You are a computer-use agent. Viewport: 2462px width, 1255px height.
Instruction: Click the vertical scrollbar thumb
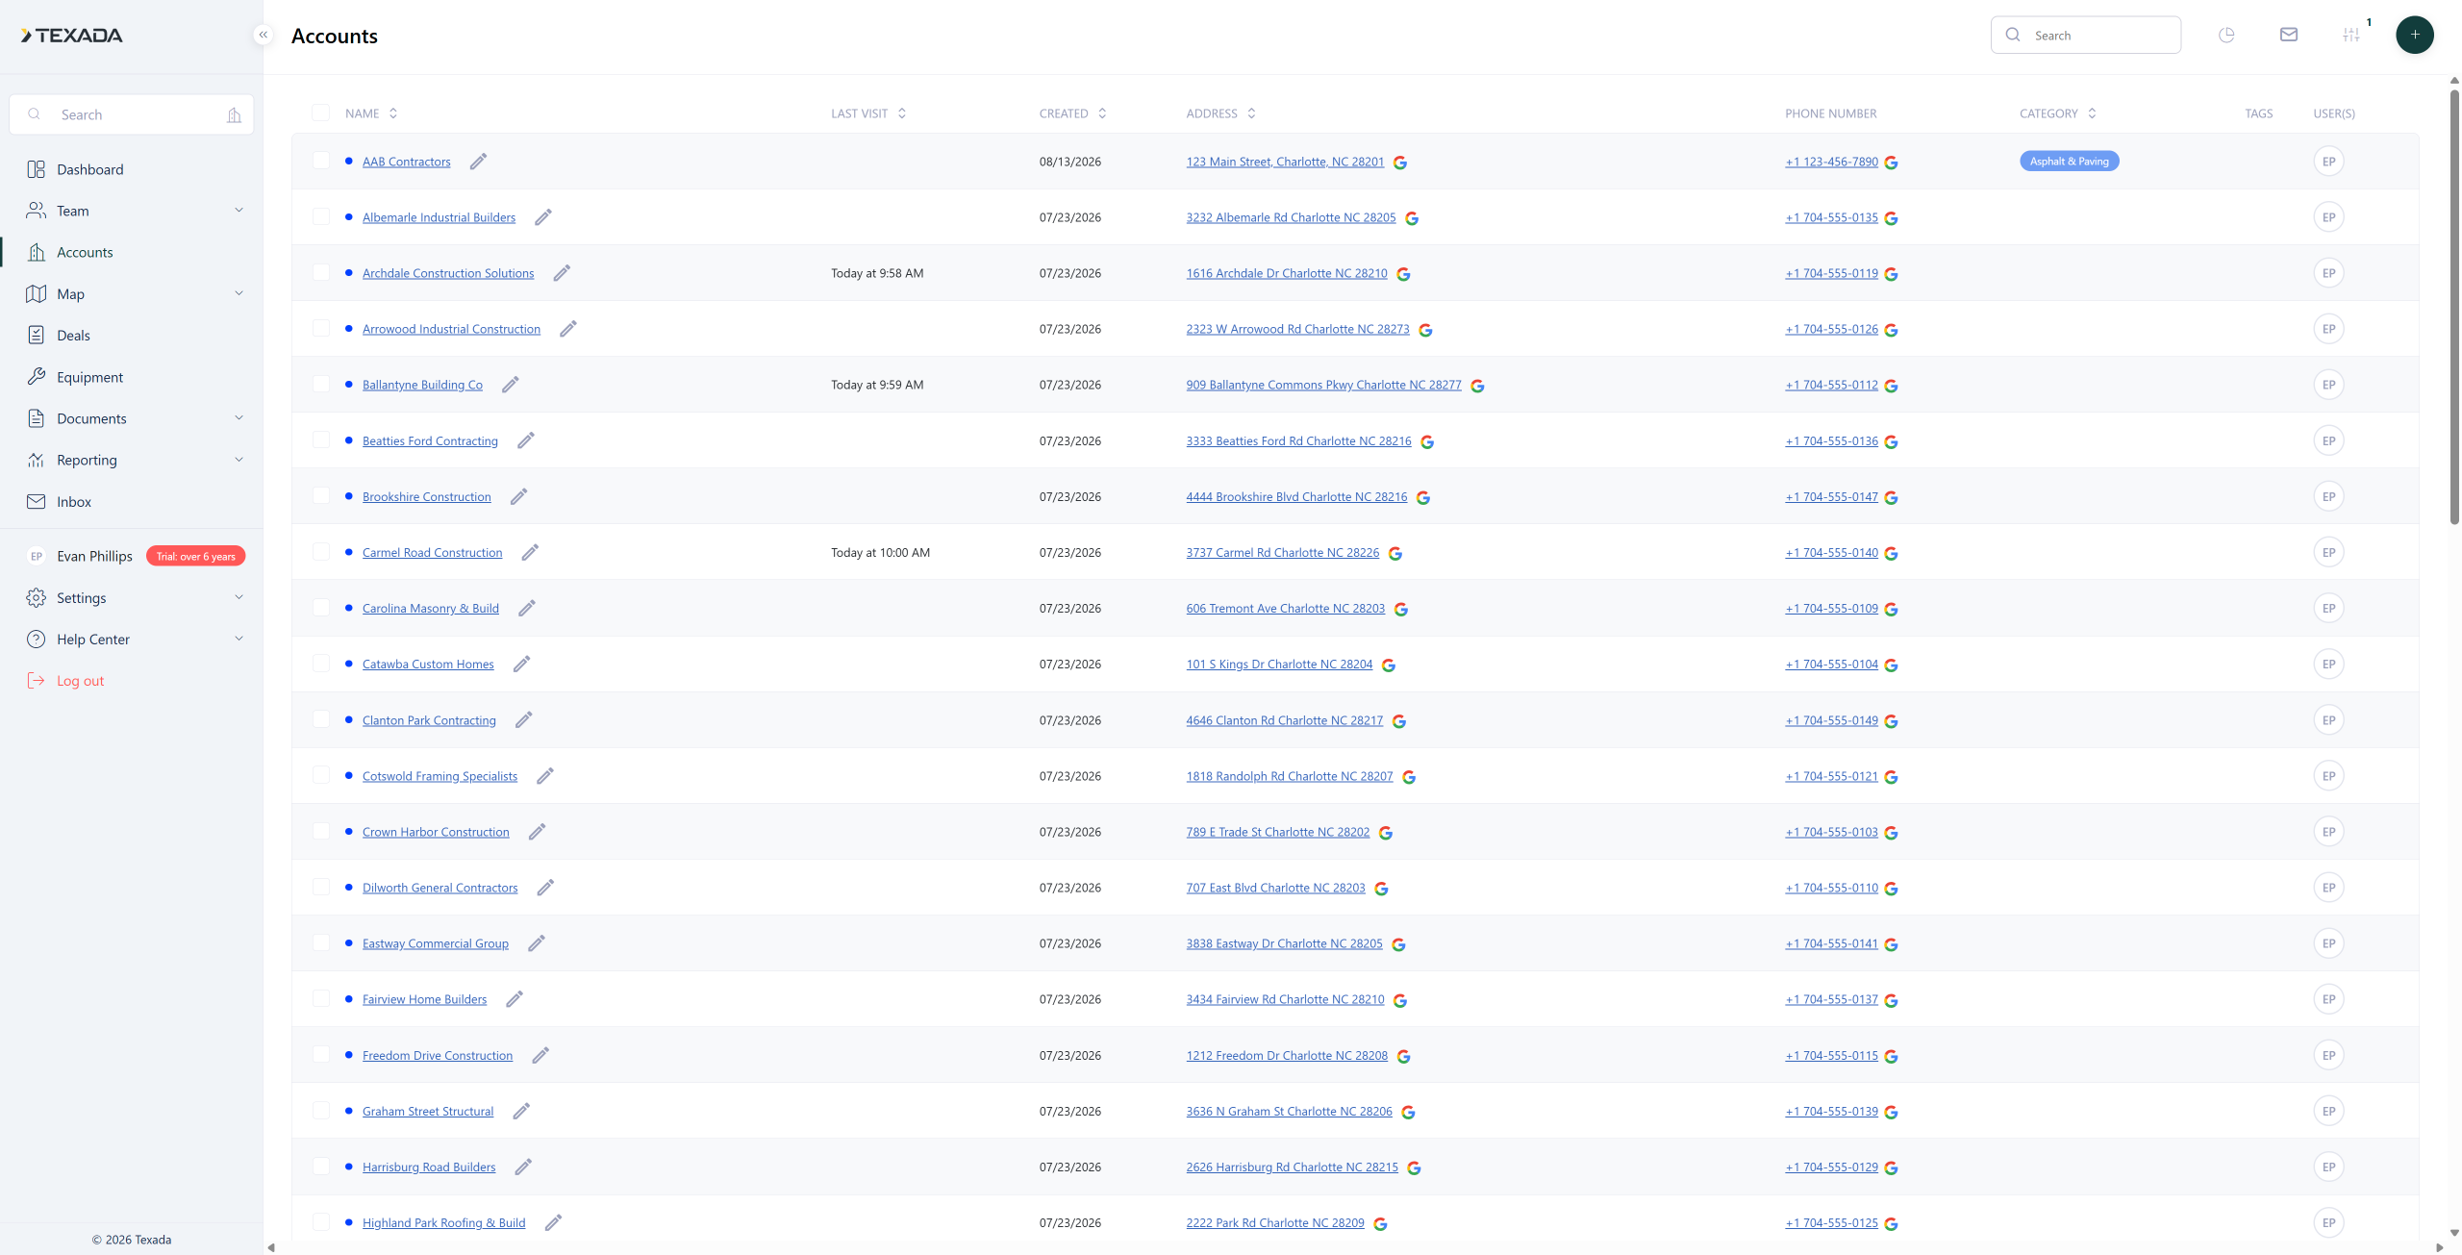[x=2454, y=308]
